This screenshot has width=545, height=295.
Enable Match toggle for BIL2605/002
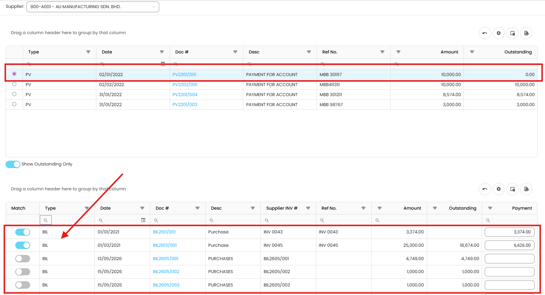point(23,272)
